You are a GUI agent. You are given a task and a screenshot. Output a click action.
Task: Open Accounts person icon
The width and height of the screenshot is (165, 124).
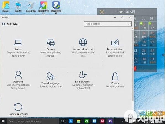[x=18, y=75]
